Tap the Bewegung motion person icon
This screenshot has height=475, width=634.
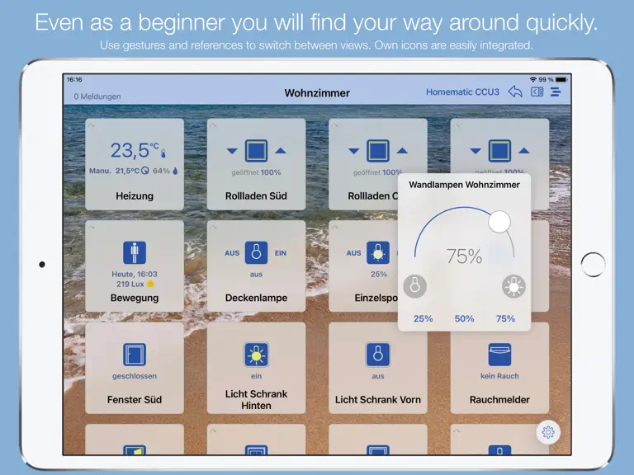[135, 252]
